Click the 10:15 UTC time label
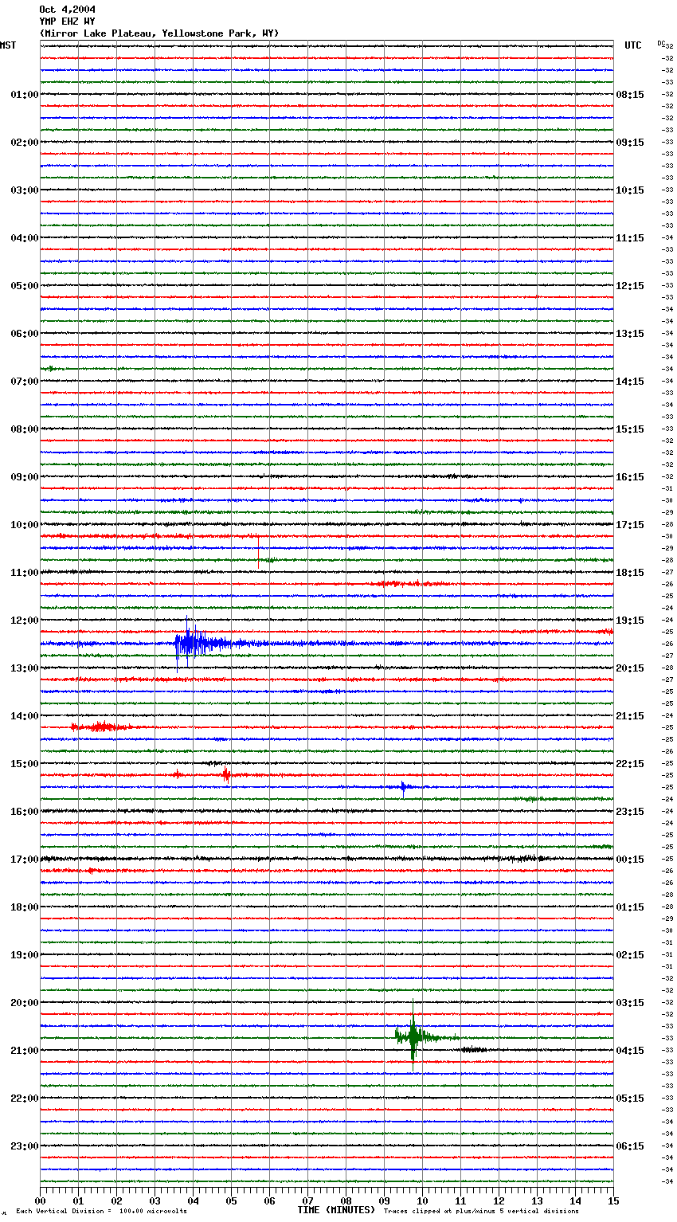The width and height of the screenshot is (677, 1222). (x=630, y=190)
